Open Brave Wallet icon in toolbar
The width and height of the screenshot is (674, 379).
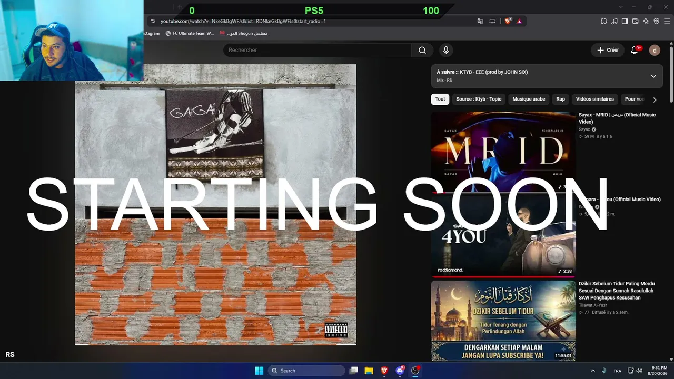pyautogui.click(x=636, y=21)
